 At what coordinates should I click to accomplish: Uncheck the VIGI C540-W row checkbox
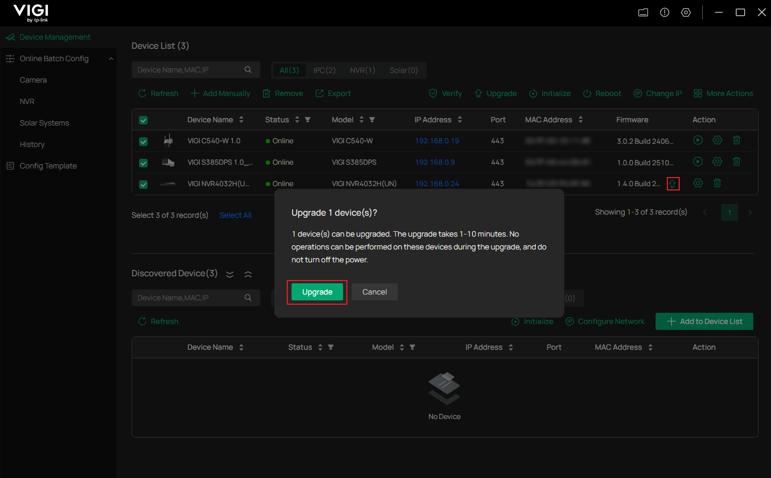143,142
